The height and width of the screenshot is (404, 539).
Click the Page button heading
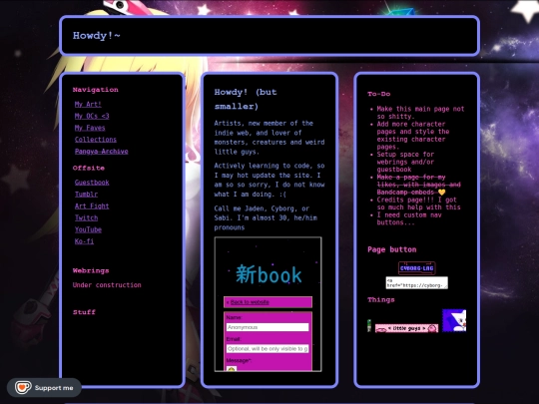coord(392,249)
